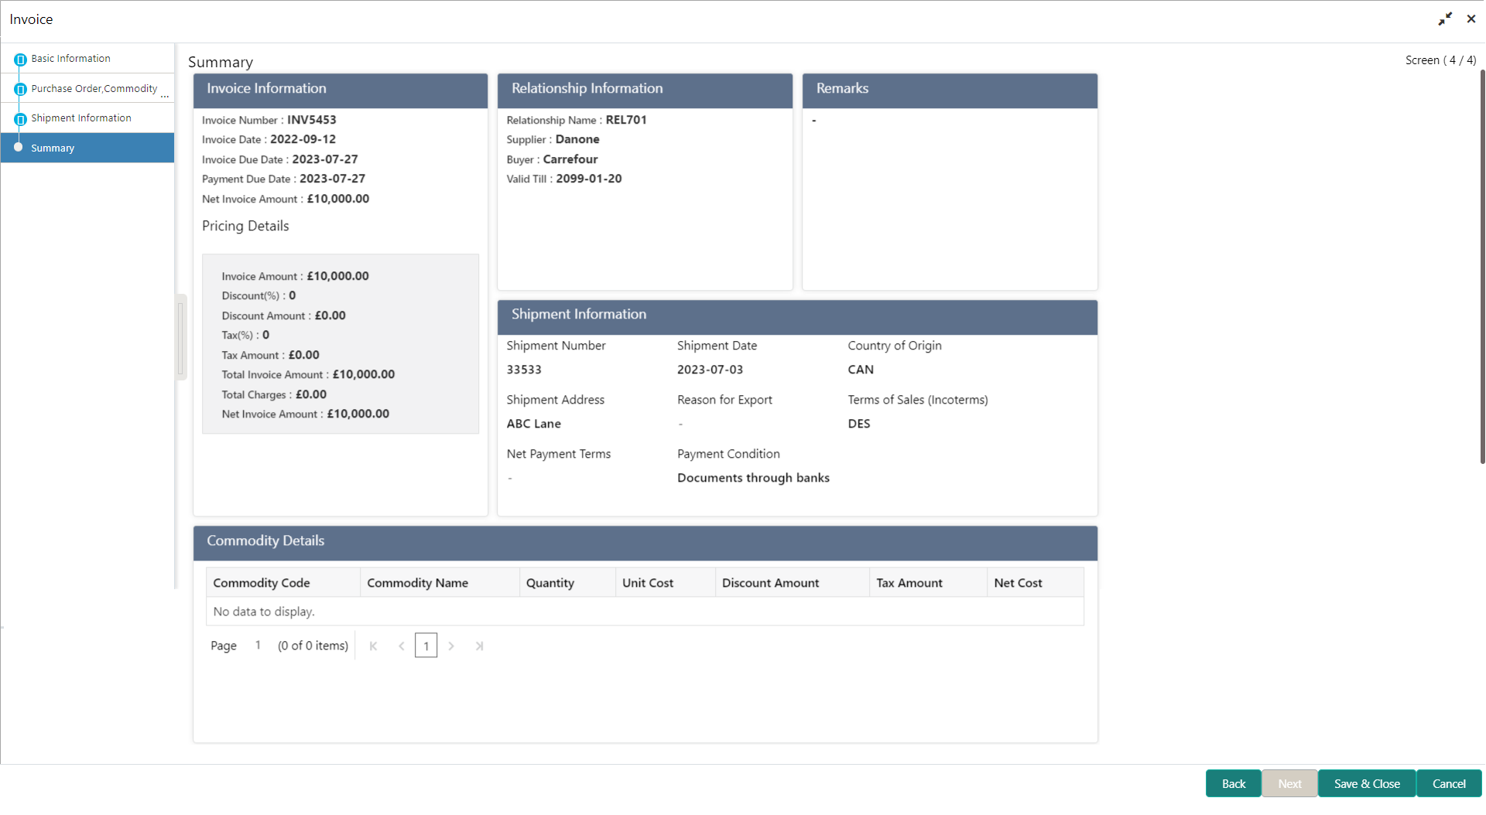Viewport: 1486px width, 815px height.
Task: Sort by Commodity Code column
Action: tap(283, 583)
